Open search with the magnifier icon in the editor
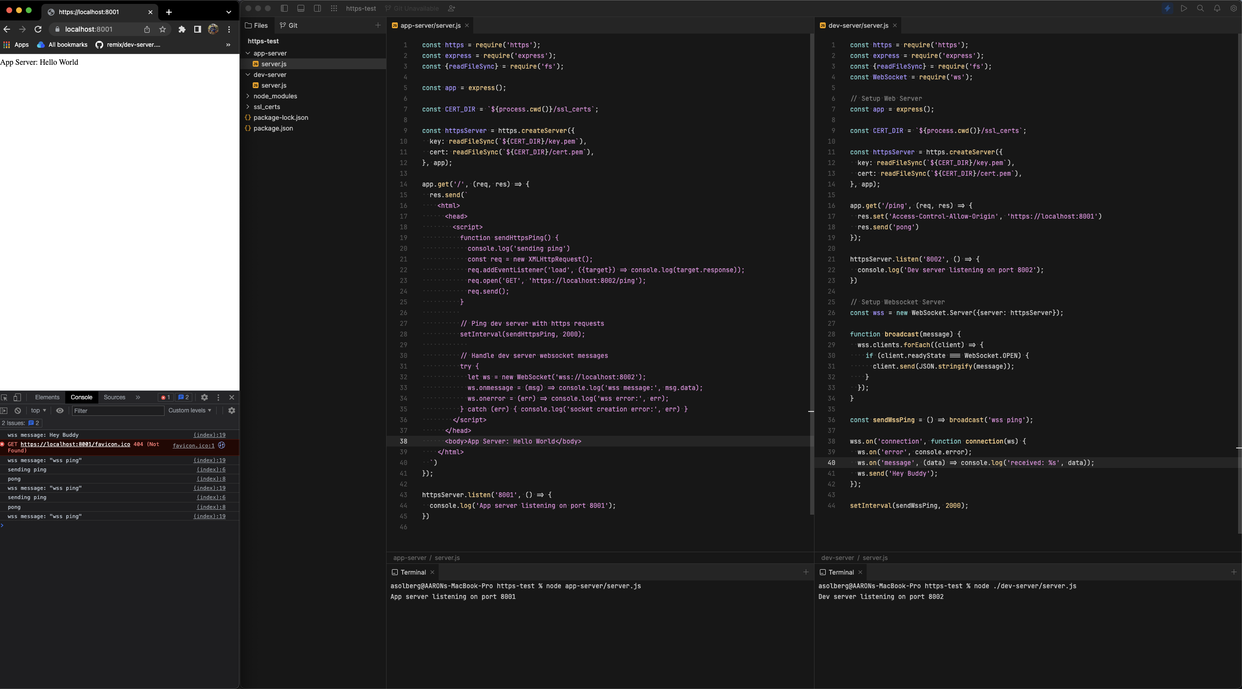Image resolution: width=1242 pixels, height=689 pixels. (1200, 8)
